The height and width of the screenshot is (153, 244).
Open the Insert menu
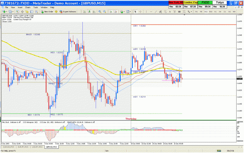coord(20,7)
